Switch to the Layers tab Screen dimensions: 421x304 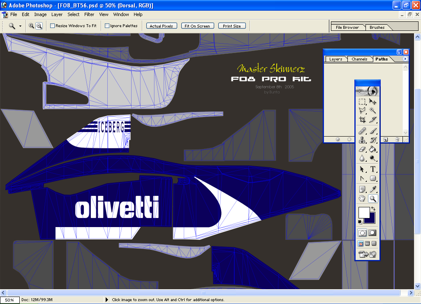pos(335,59)
